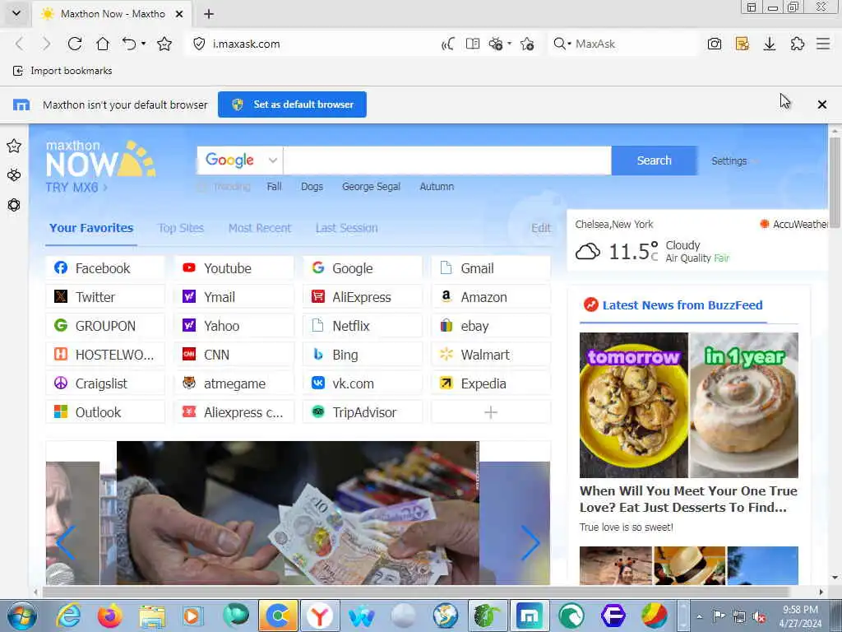Expand the undo history dropdown arrow
This screenshot has width=842, height=632.
143,44
